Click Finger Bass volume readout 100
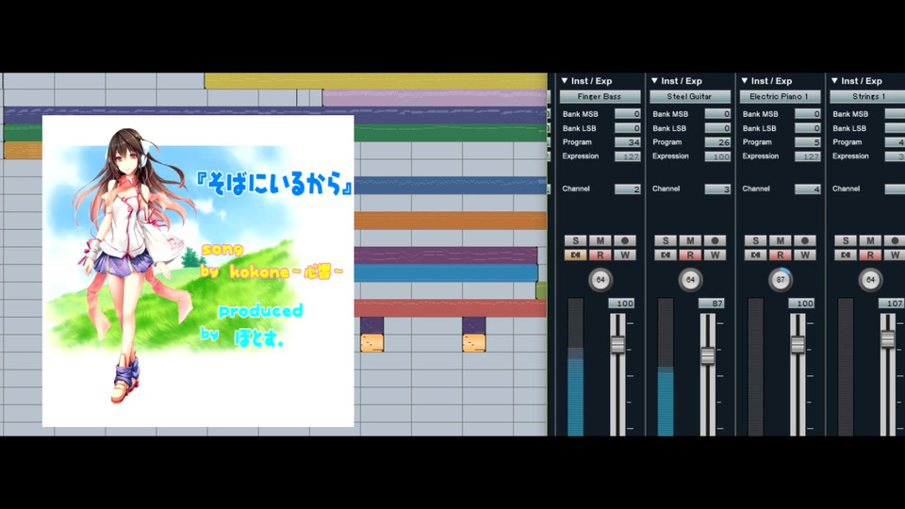905x509 pixels. [x=621, y=303]
